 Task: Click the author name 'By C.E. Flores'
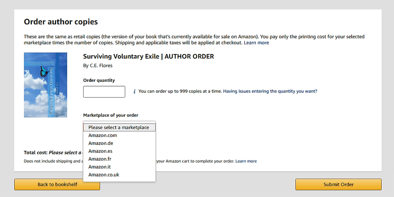point(98,66)
